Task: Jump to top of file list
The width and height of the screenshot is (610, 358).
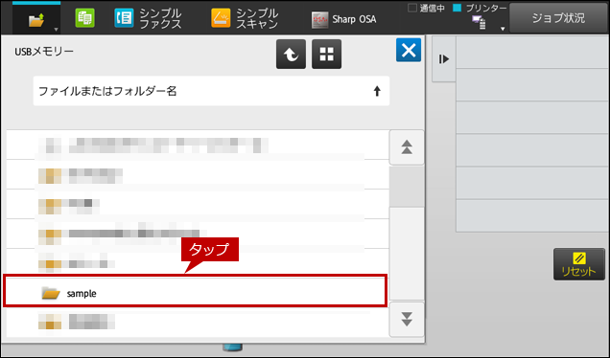Action: pyautogui.click(x=407, y=147)
